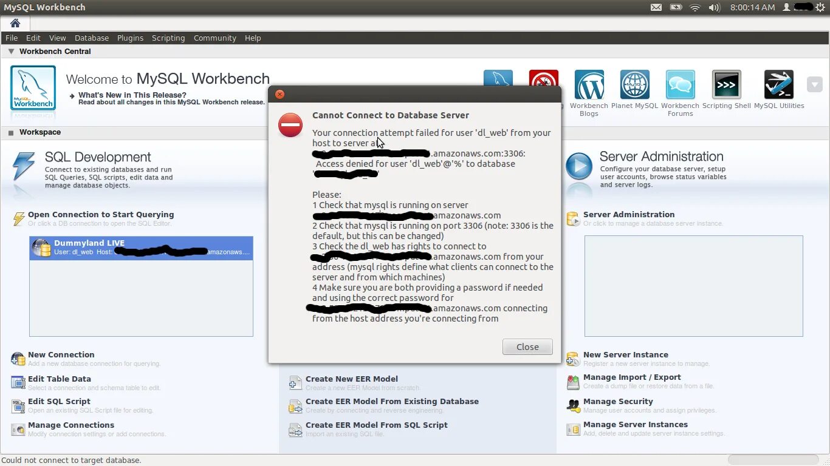This screenshot has width=830, height=466.
Task: Click Open Connection to Start Querying
Action: tap(101, 214)
